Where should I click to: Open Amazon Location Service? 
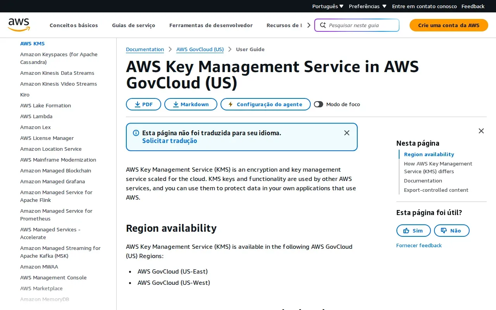[51, 149]
